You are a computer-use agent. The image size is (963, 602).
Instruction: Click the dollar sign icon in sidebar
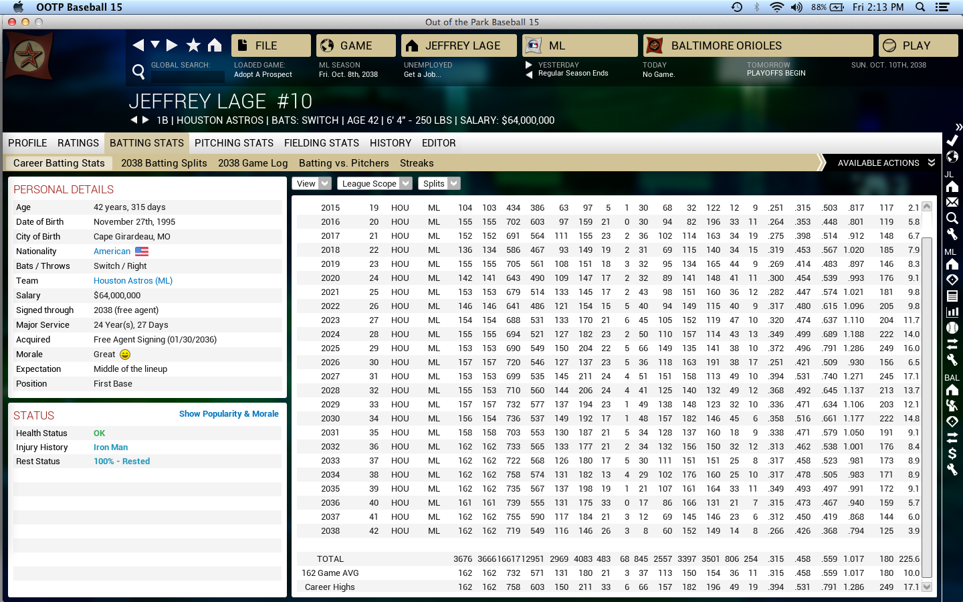(952, 454)
